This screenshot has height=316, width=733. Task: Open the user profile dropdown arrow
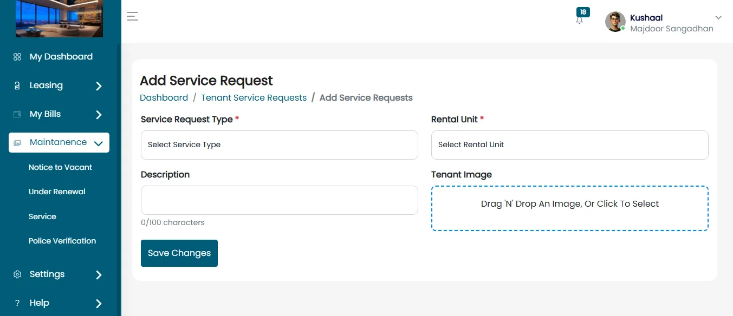coord(718,18)
